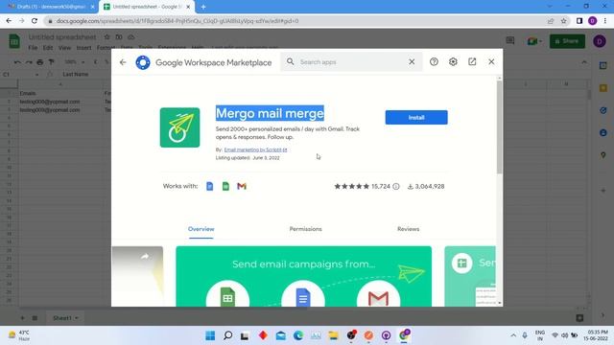Image resolution: width=614 pixels, height=345 pixels.
Task: Rename the Untitled spreadsheet title
Action: coord(62,37)
